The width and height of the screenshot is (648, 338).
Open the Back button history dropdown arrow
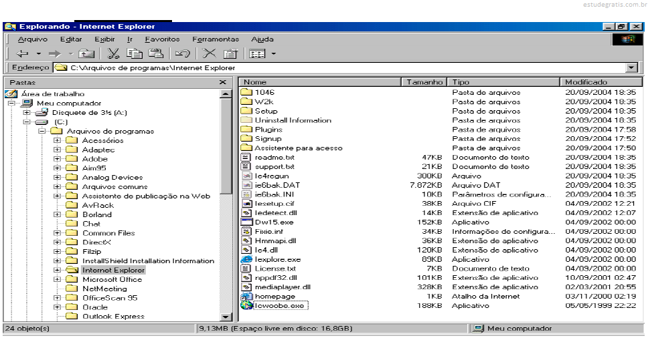pos(38,53)
